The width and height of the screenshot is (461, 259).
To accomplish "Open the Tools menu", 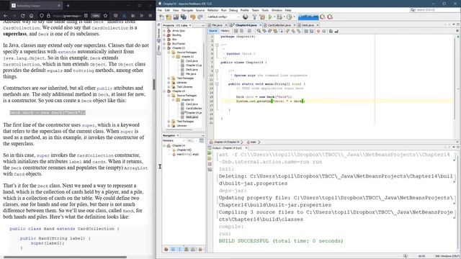I will (265, 10).
